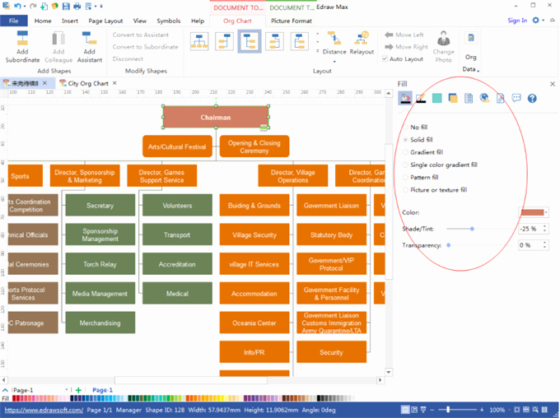Open help question mark icon

[x=532, y=98]
